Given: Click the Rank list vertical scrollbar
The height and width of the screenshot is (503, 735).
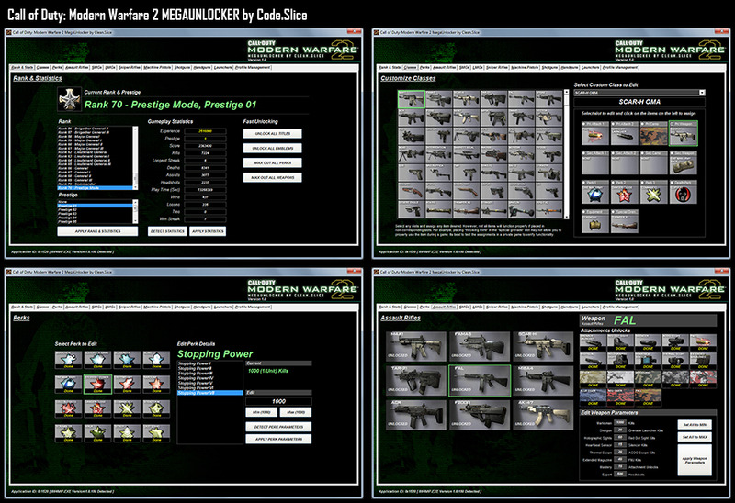Looking at the screenshot, I should [135, 158].
